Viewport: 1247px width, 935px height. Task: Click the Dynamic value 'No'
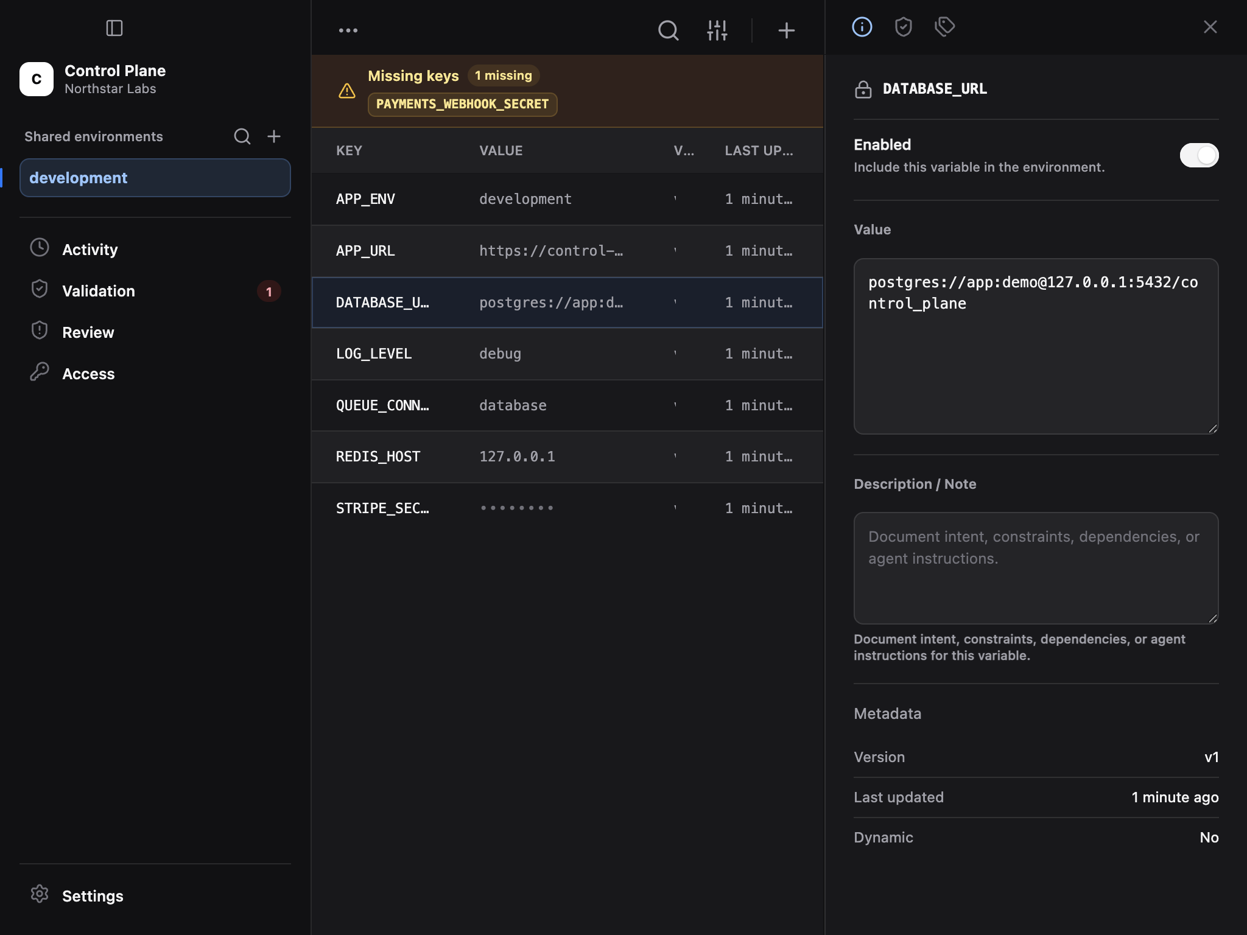(1209, 838)
